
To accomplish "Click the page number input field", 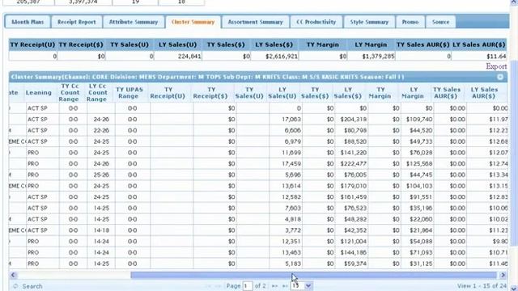I will (x=248, y=286).
